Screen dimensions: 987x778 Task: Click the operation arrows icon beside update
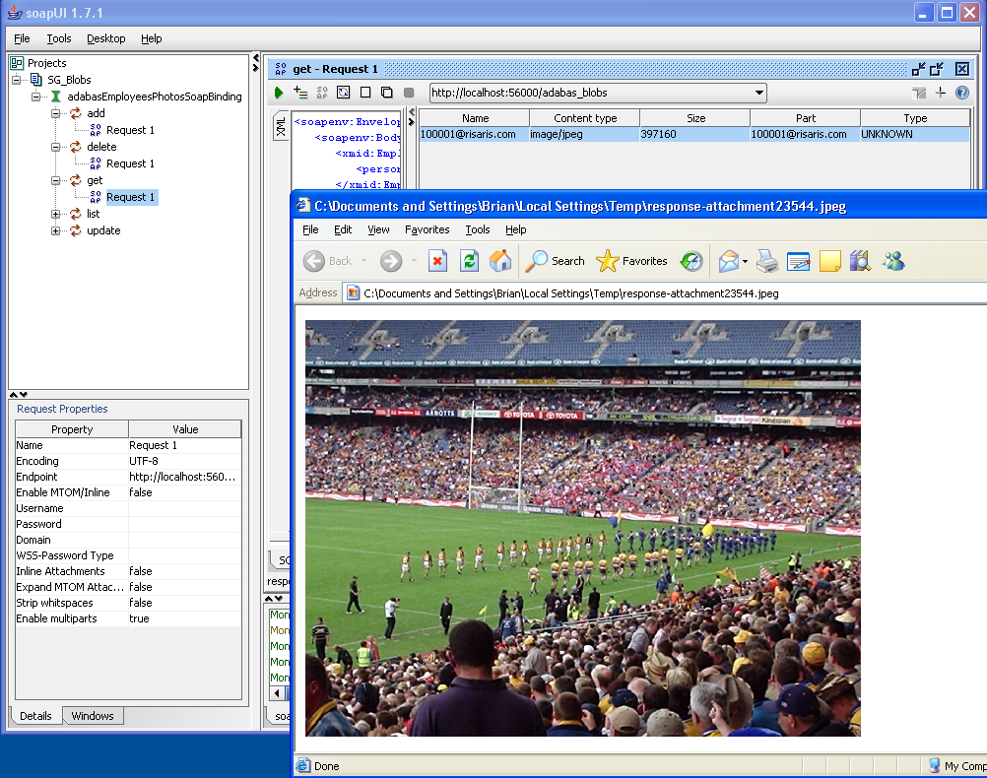[x=76, y=230]
